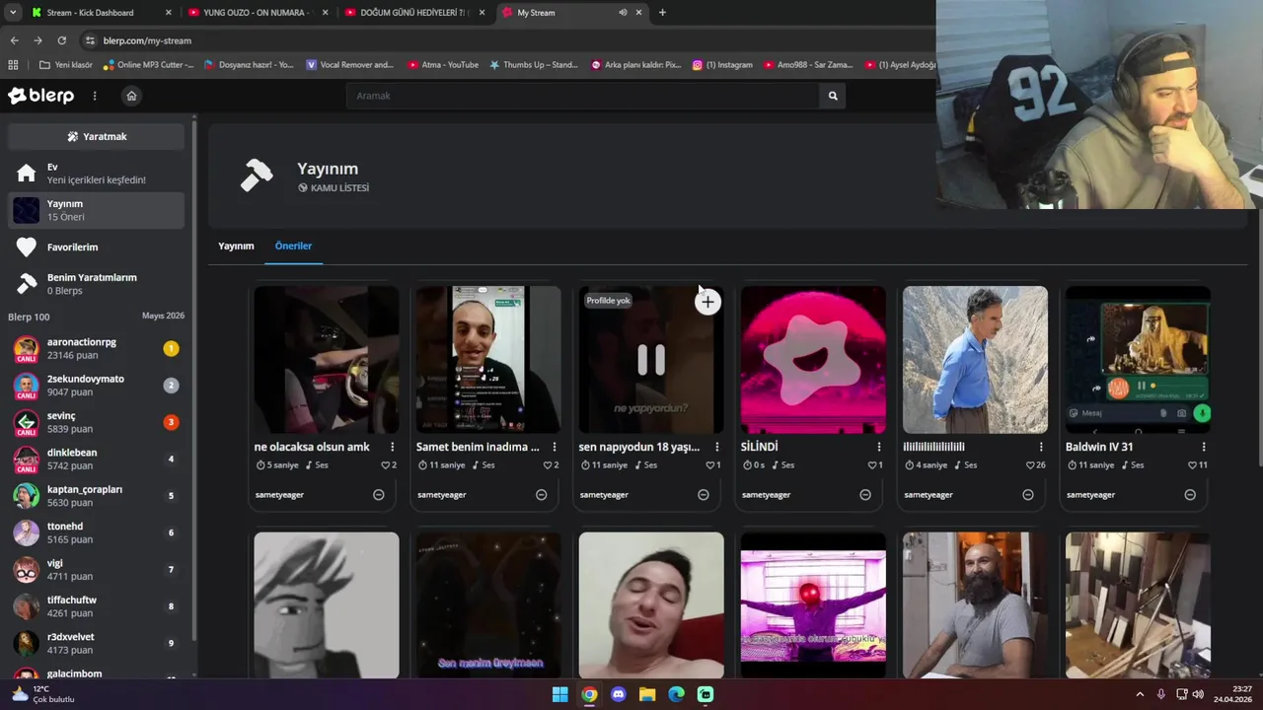Open aaronactionrpg in Blerp 100 list
The width and height of the screenshot is (1263, 710).
coord(96,348)
